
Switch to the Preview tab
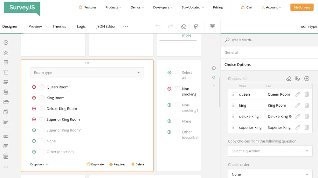(x=35, y=26)
